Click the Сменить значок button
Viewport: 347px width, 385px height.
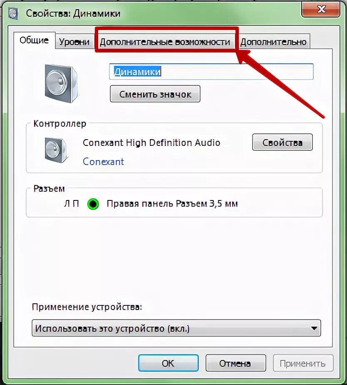(x=155, y=94)
